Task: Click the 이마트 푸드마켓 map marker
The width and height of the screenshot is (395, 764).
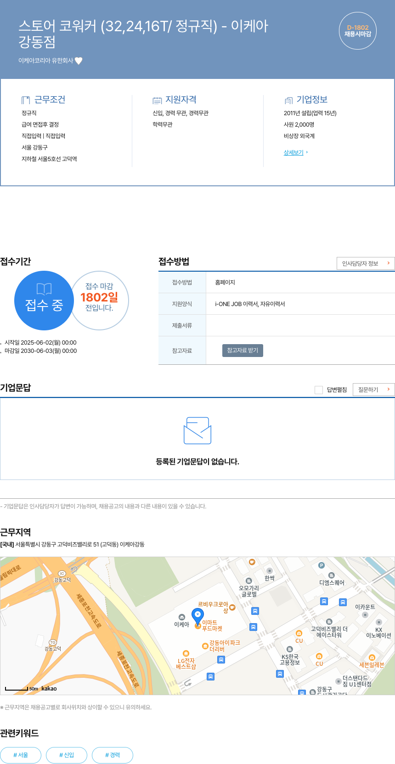Action: coord(198,626)
